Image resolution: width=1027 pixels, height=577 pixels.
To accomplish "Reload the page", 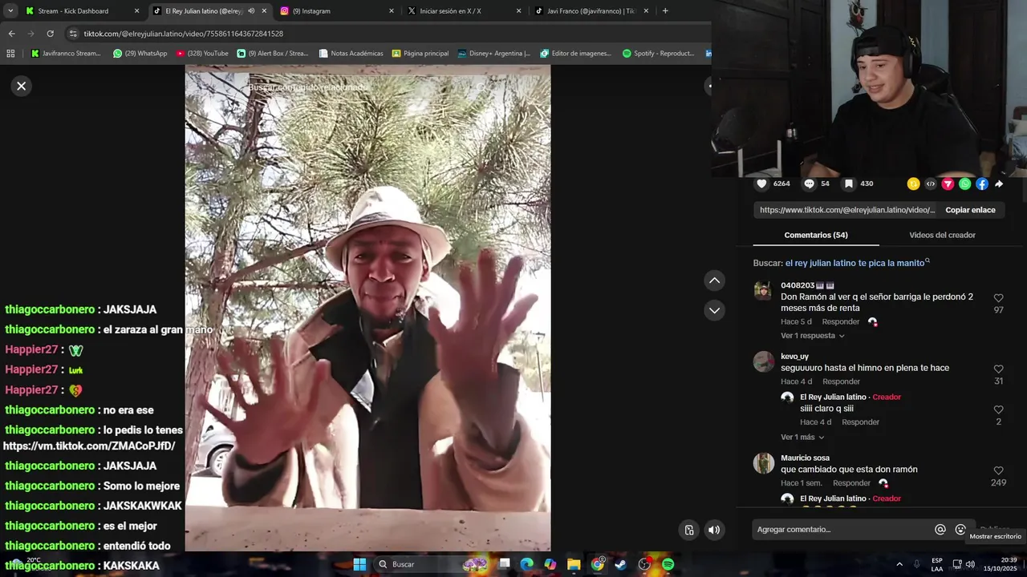I will (x=50, y=34).
